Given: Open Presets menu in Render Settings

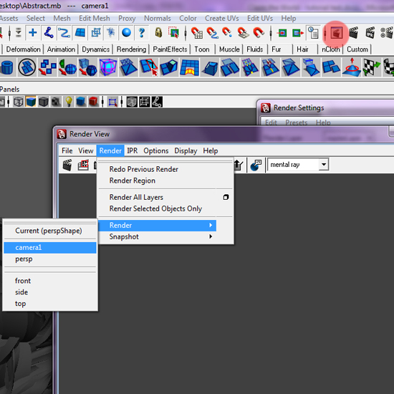Looking at the screenshot, I should [x=297, y=122].
